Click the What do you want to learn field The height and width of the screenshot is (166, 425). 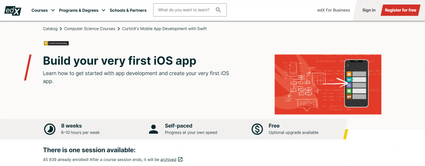[x=190, y=10]
